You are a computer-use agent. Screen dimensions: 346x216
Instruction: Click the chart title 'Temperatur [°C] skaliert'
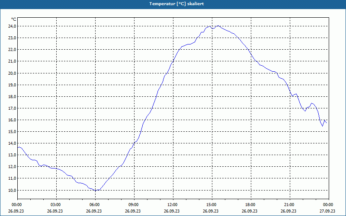tap(176, 4)
